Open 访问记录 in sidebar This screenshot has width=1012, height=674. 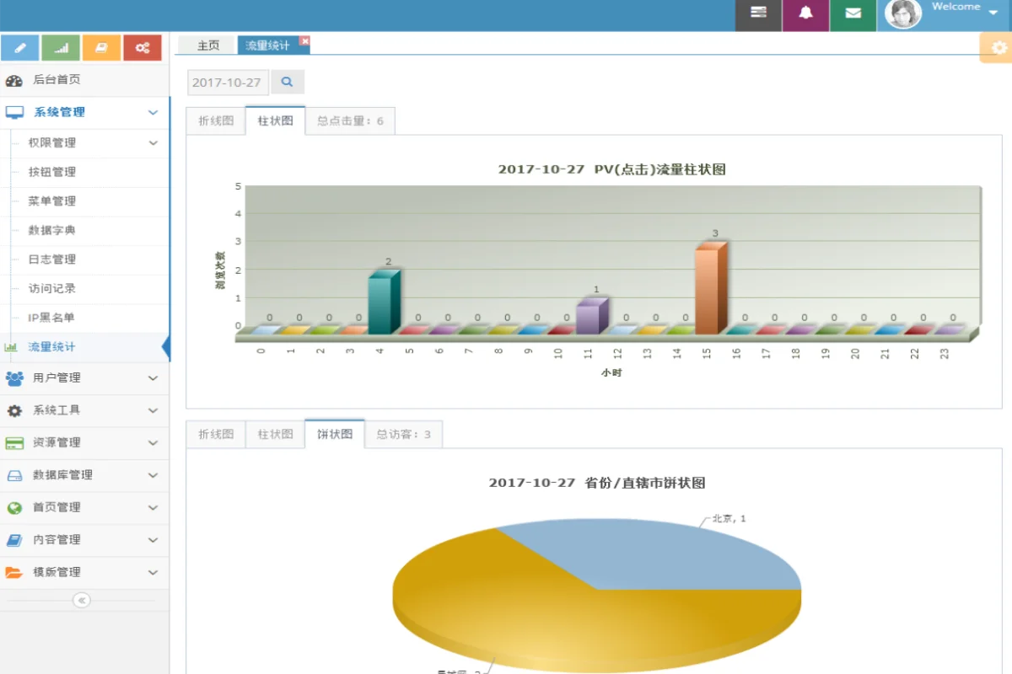pos(52,288)
